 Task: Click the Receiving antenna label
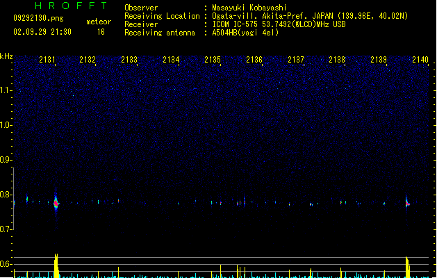pos(160,33)
